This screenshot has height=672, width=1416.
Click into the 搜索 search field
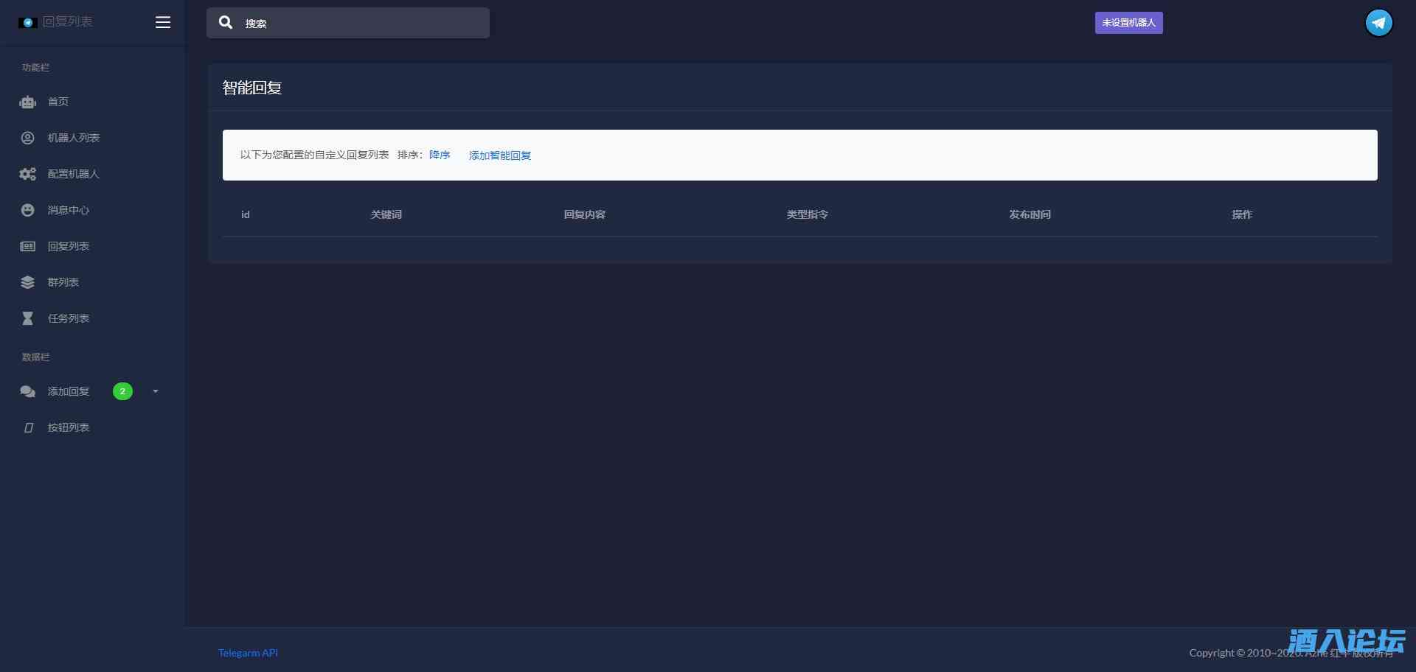(361, 24)
